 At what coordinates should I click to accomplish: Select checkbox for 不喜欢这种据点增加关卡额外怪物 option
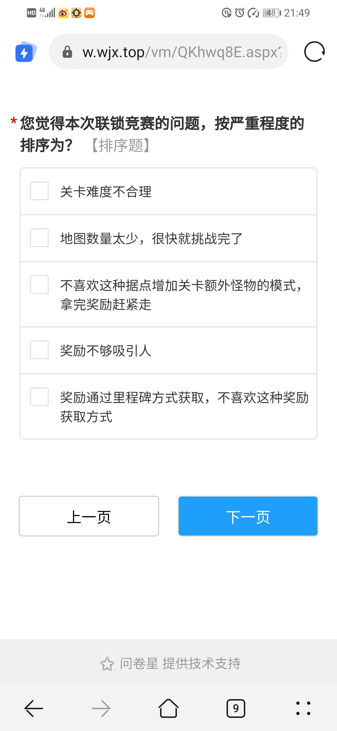pyautogui.click(x=39, y=285)
